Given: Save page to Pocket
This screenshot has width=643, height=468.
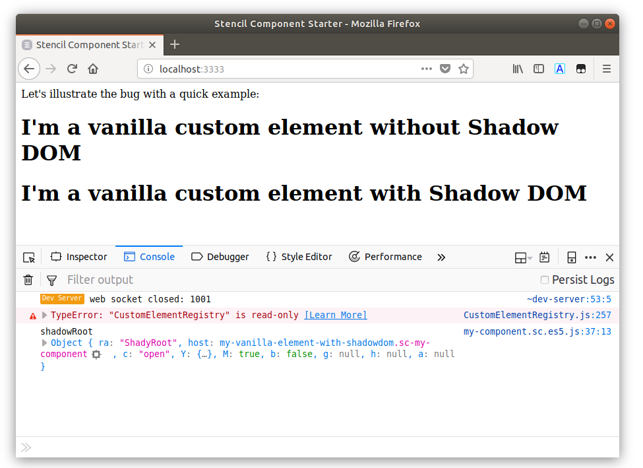Looking at the screenshot, I should pyautogui.click(x=445, y=69).
